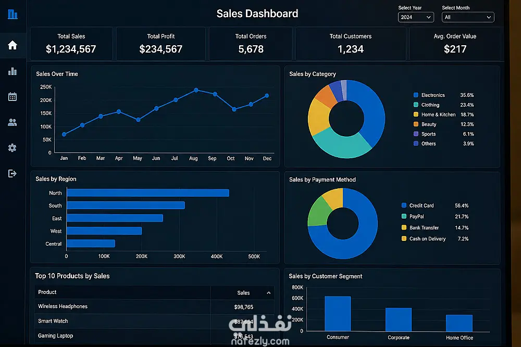The height and width of the screenshot is (347, 521).
Task: Click the August data point on line chart
Action: [x=196, y=90]
